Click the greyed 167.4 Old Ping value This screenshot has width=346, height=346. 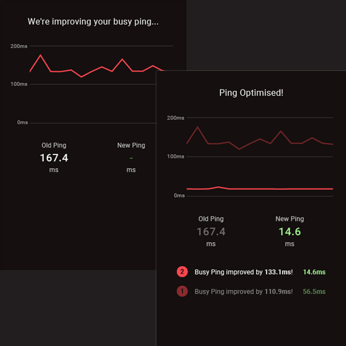pos(211,232)
